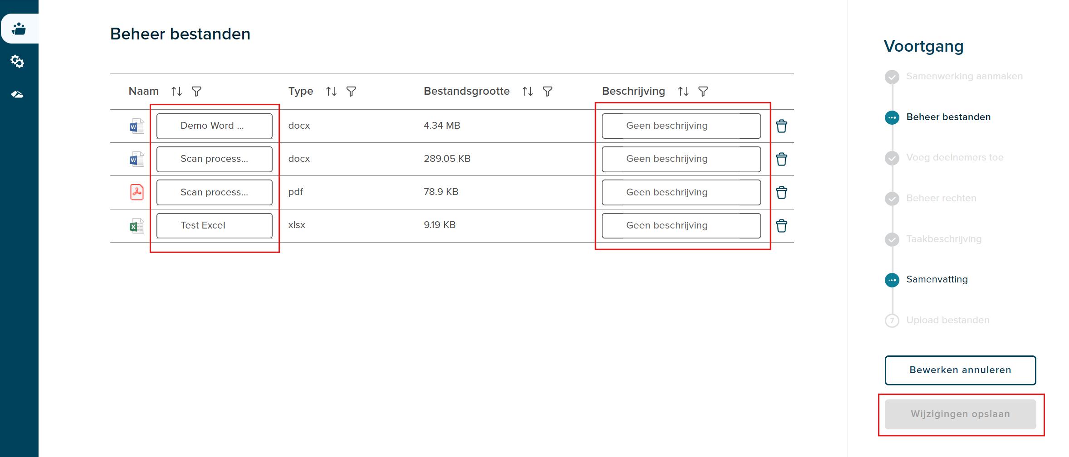1069x457 pixels.
Task: Click the Beheer bestanden page title
Action: (180, 34)
